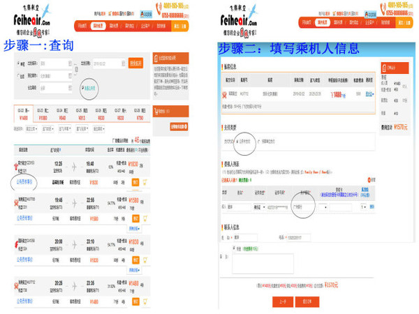The image size is (419, 314).
Task: Click remarks text area
Action: [x=263, y=264]
